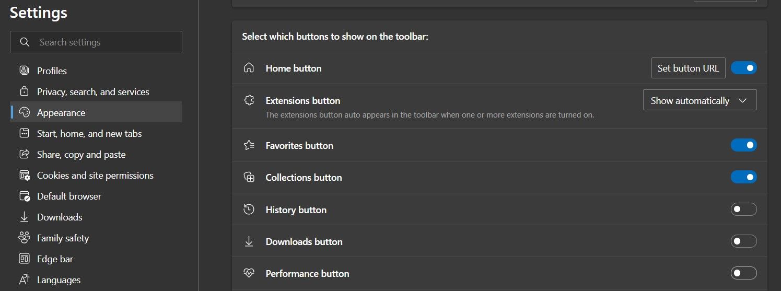781x291 pixels.
Task: Turn on the Downloads button toggle
Action: click(743, 241)
